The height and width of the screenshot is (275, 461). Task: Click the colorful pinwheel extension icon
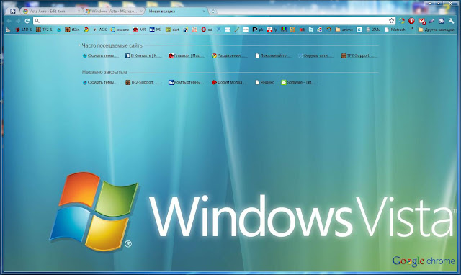click(x=402, y=21)
